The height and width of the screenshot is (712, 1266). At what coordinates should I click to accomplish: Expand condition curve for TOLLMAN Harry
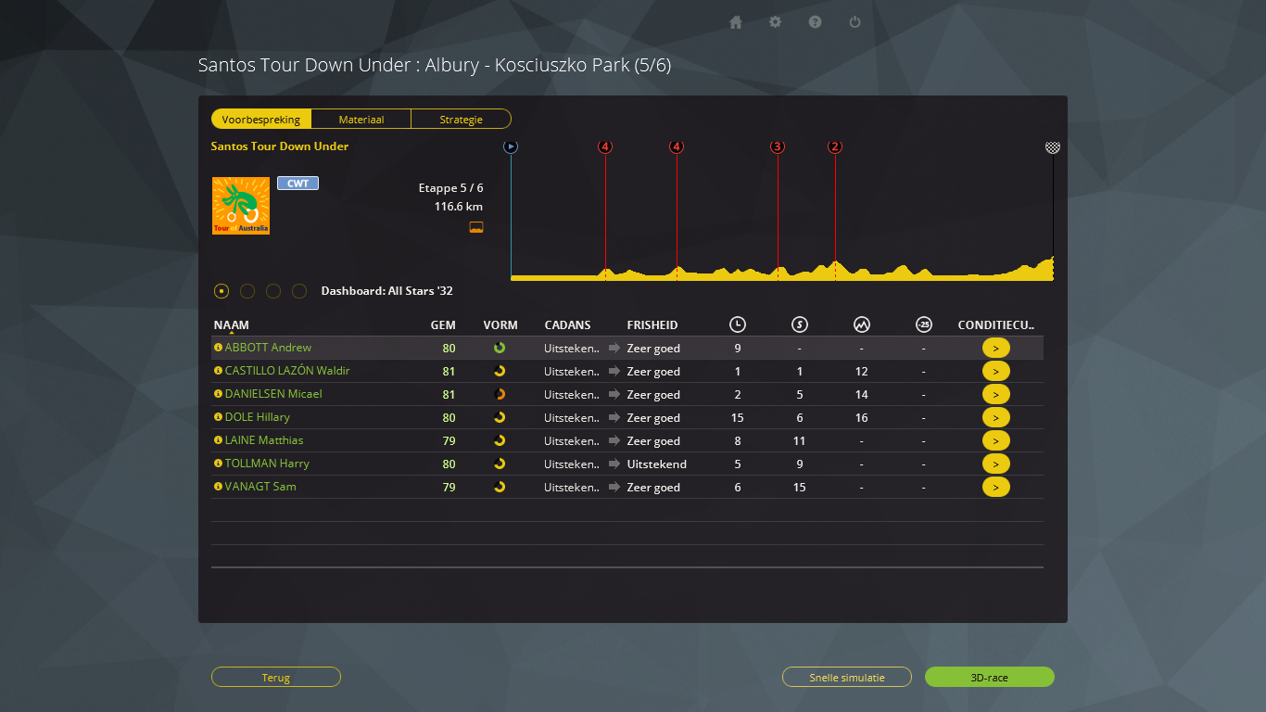995,464
